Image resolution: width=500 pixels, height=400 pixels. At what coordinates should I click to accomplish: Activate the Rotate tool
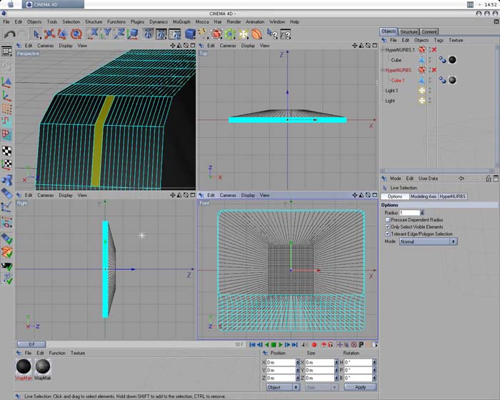tap(76, 34)
